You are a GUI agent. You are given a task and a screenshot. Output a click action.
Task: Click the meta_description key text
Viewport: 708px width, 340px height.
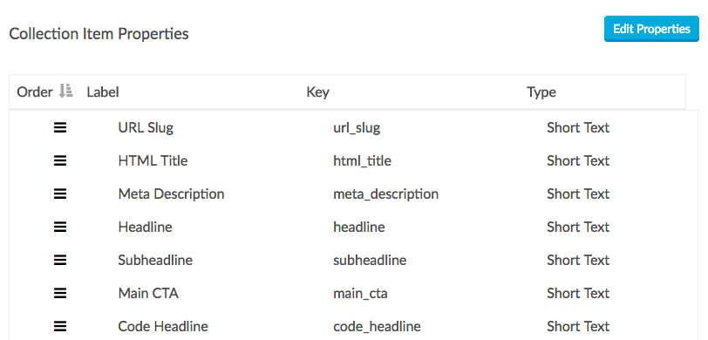click(x=385, y=194)
